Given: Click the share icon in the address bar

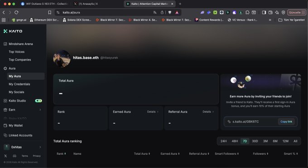Looking at the screenshot, I should 162,12.
